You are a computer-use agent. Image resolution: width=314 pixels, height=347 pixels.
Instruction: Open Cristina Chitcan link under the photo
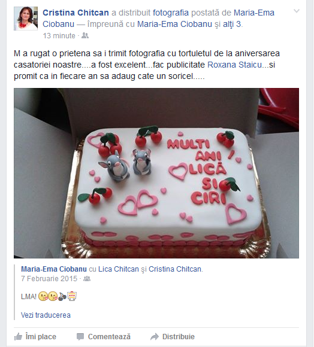(x=175, y=269)
